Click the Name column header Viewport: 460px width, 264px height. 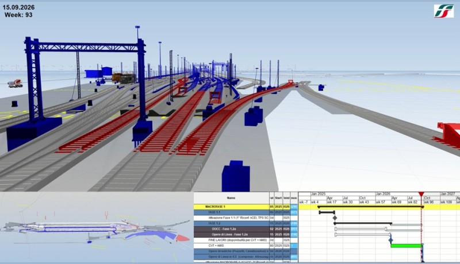[231, 198]
